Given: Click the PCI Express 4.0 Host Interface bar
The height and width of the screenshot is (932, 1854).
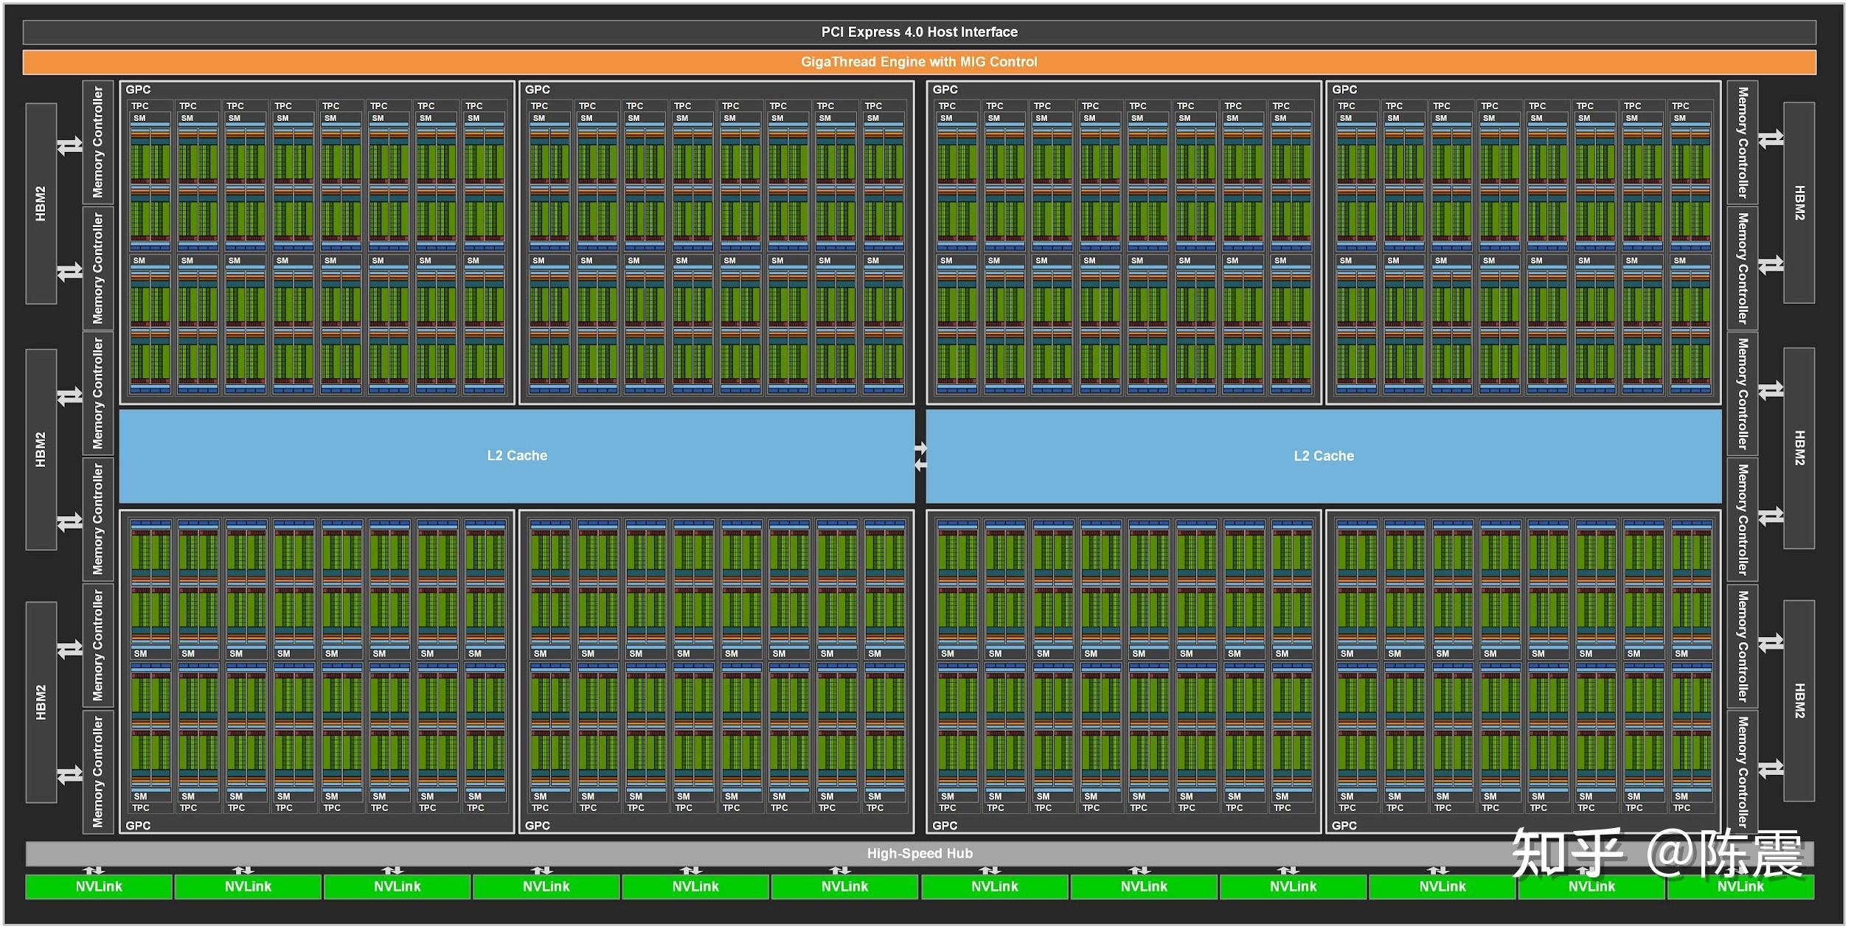Looking at the screenshot, I should tap(919, 32).
